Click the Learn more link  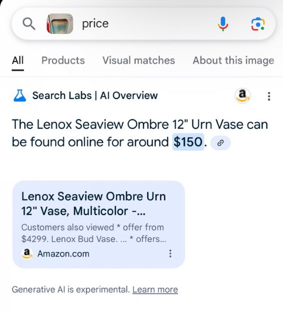click(x=155, y=289)
